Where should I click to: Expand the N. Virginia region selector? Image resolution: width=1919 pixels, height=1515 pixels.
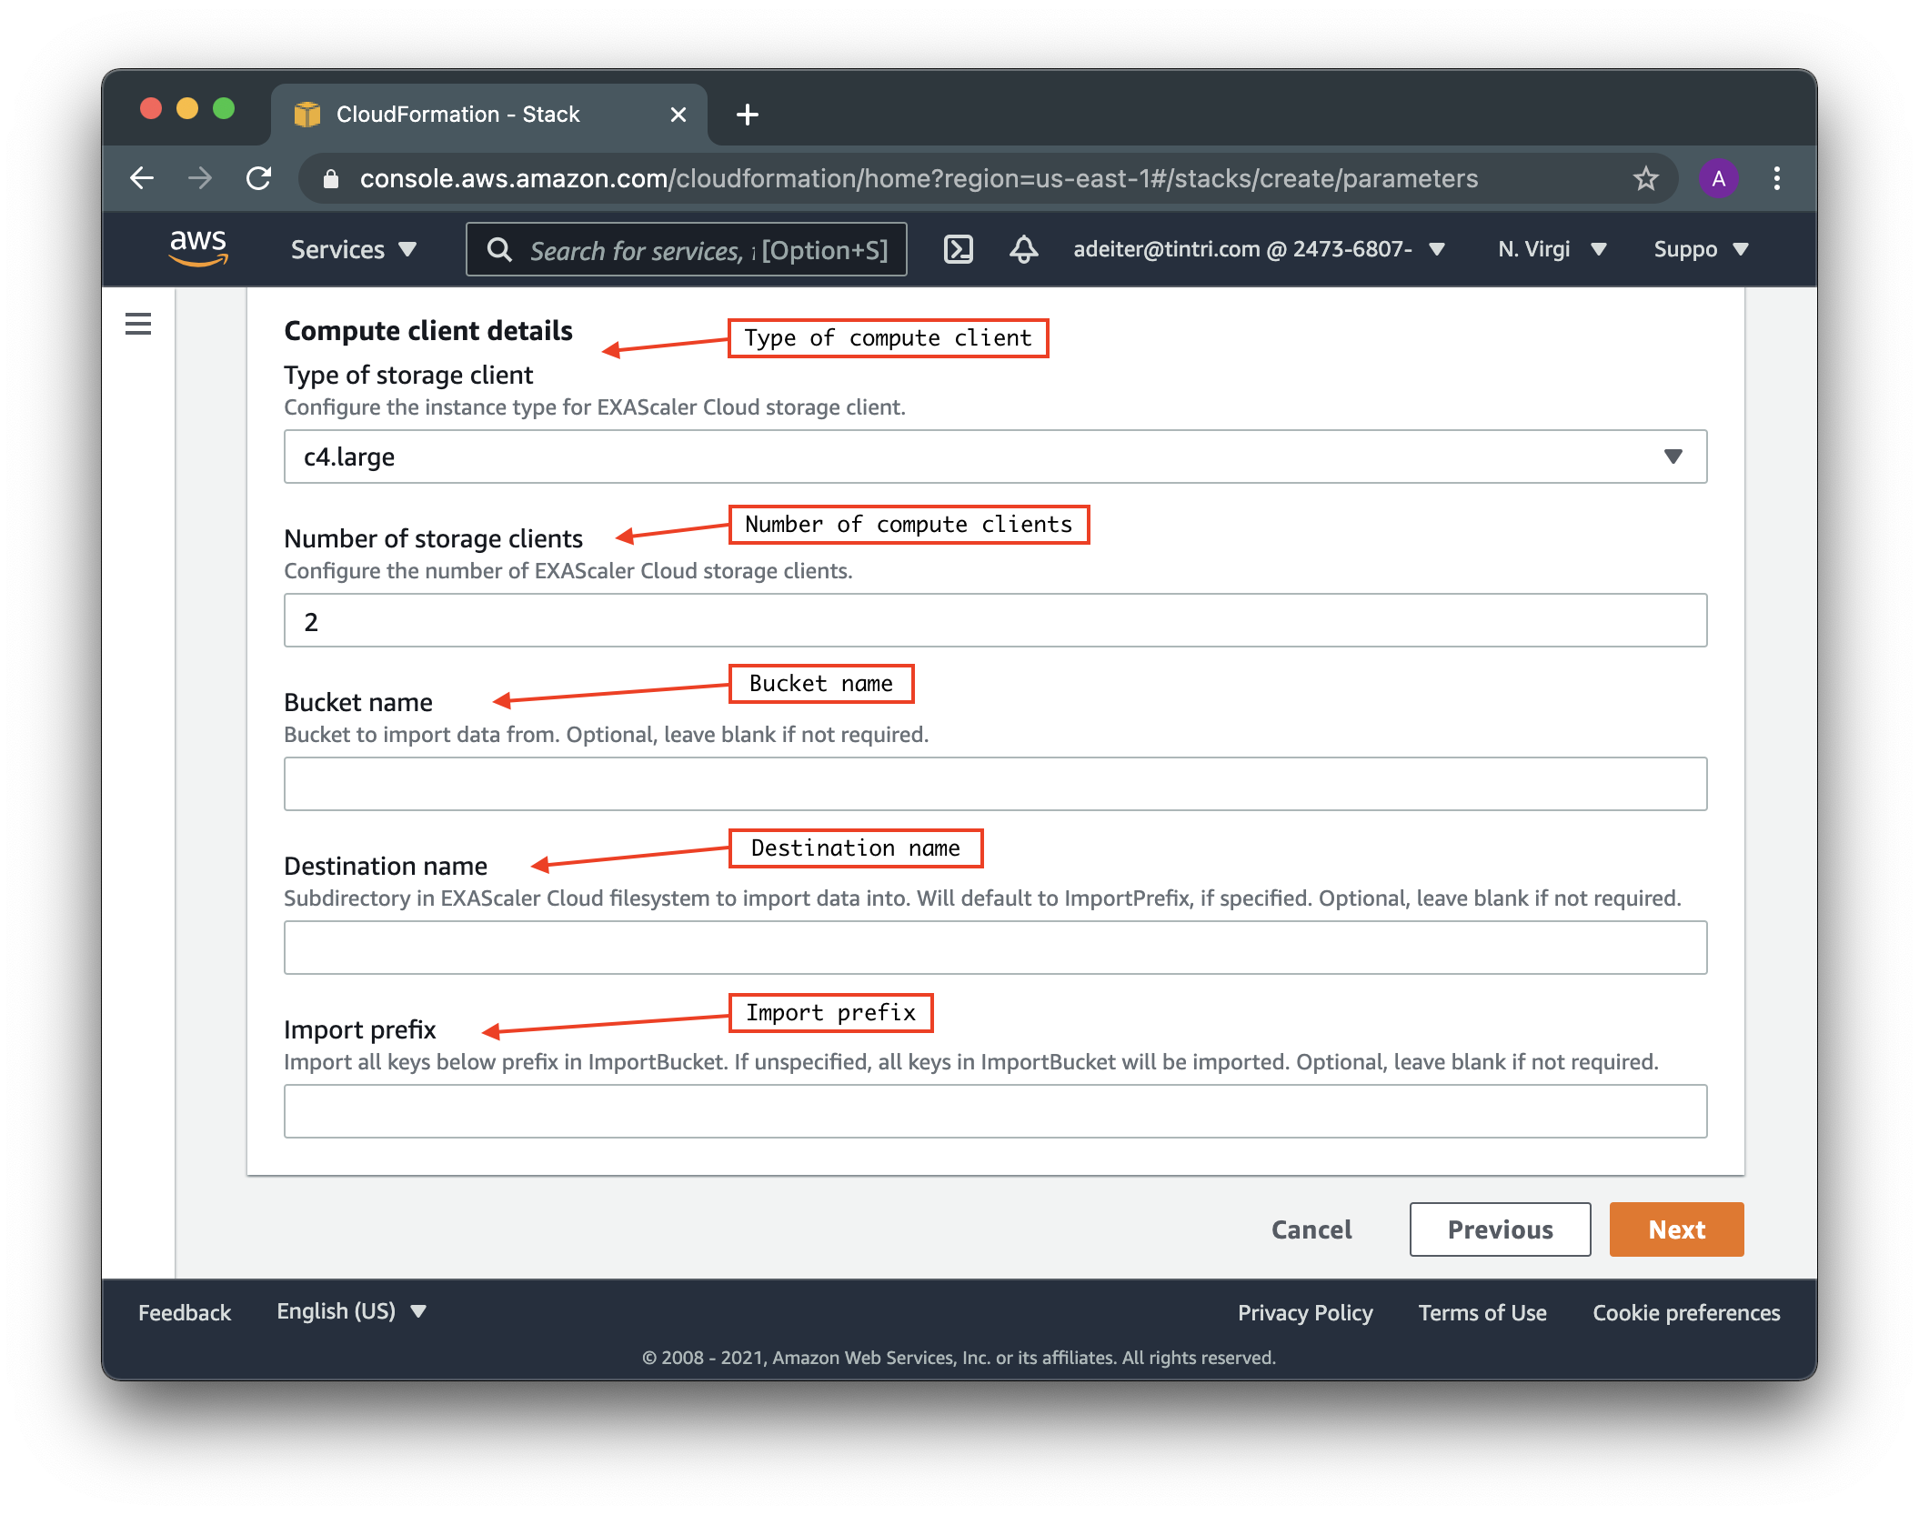tap(1552, 249)
